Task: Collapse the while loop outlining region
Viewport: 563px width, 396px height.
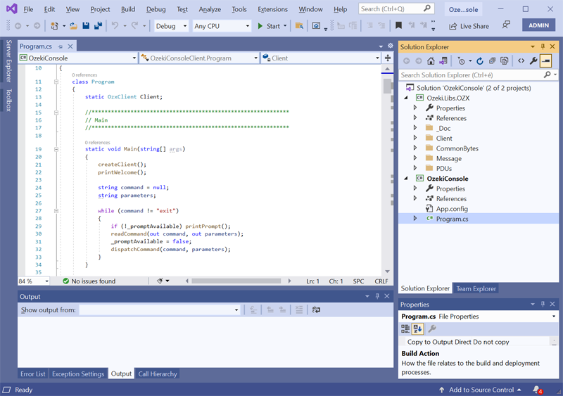Action: (56, 211)
